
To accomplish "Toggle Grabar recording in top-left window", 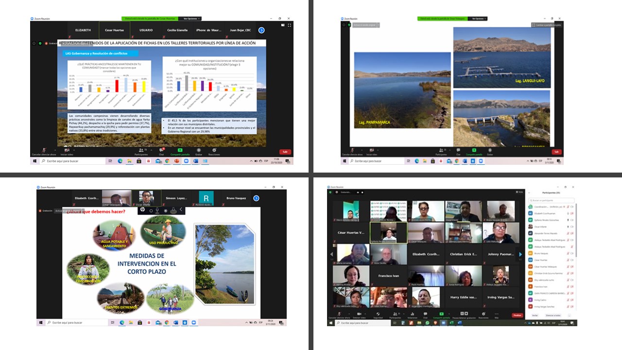I will (199, 152).
